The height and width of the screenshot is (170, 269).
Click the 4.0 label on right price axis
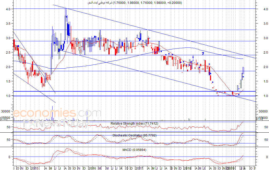[266, 9]
